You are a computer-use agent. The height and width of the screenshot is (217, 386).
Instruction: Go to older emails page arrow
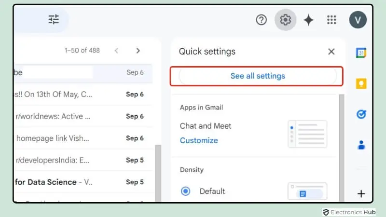[138, 51]
